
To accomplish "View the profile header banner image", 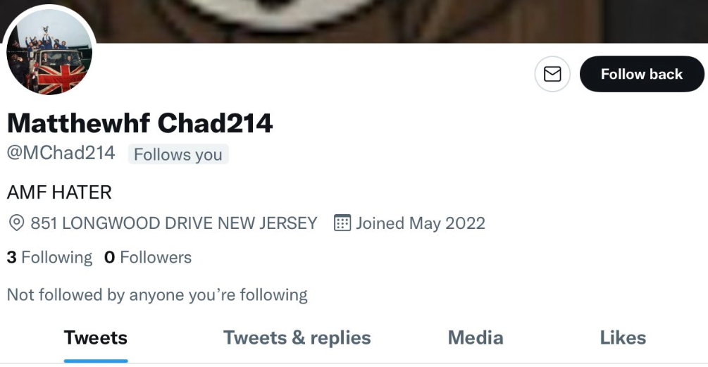I will 354,21.
